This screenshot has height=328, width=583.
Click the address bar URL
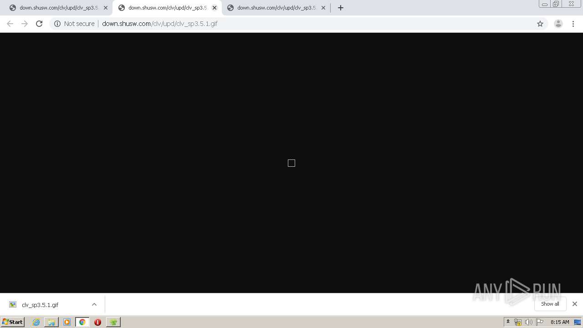[x=160, y=24]
